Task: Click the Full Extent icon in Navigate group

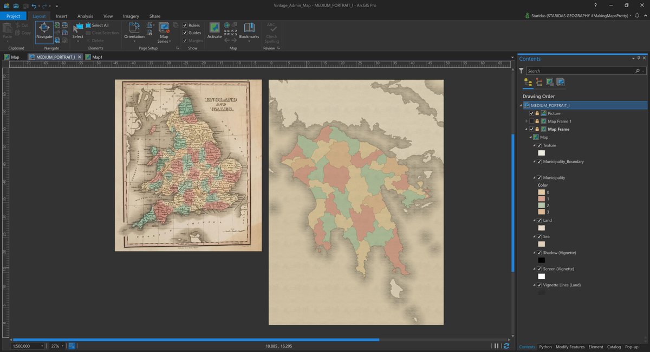Action: tap(58, 25)
